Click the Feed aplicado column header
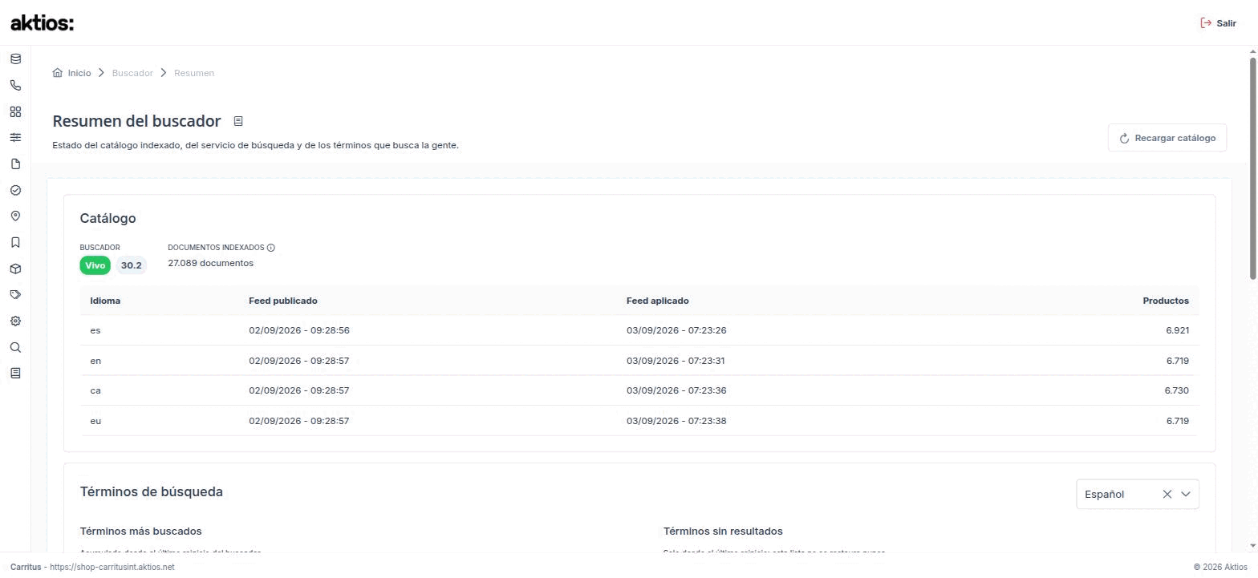This screenshot has width=1258, height=578. point(658,301)
